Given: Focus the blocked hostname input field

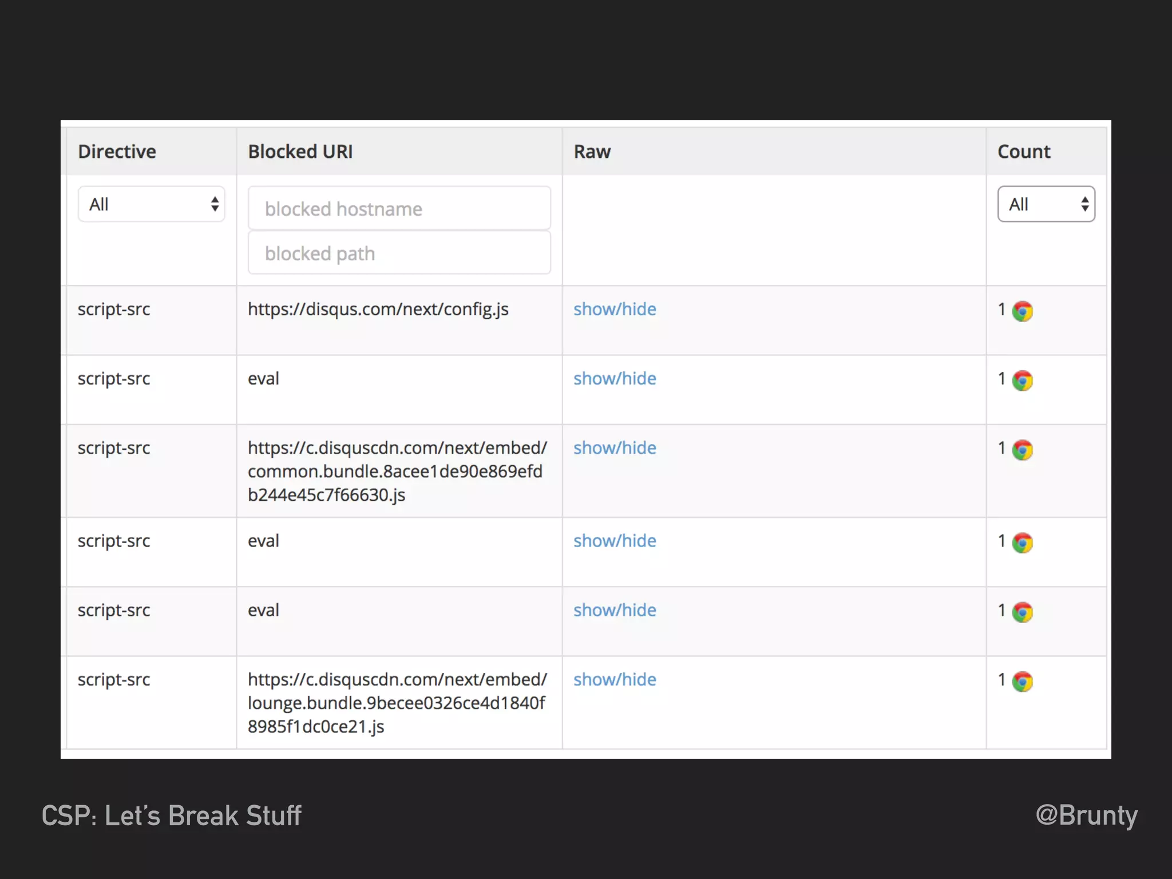Looking at the screenshot, I should (399, 208).
